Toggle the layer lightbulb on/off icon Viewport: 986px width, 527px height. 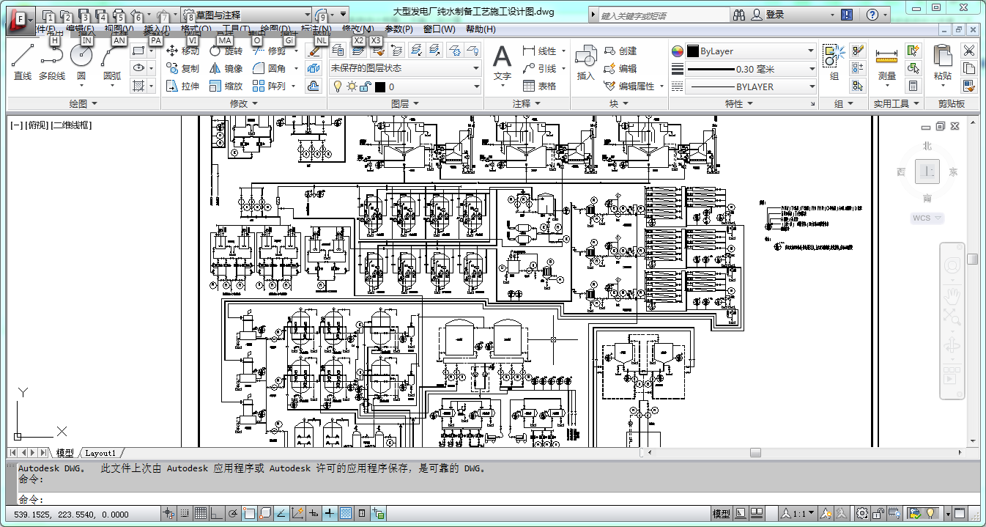(338, 87)
